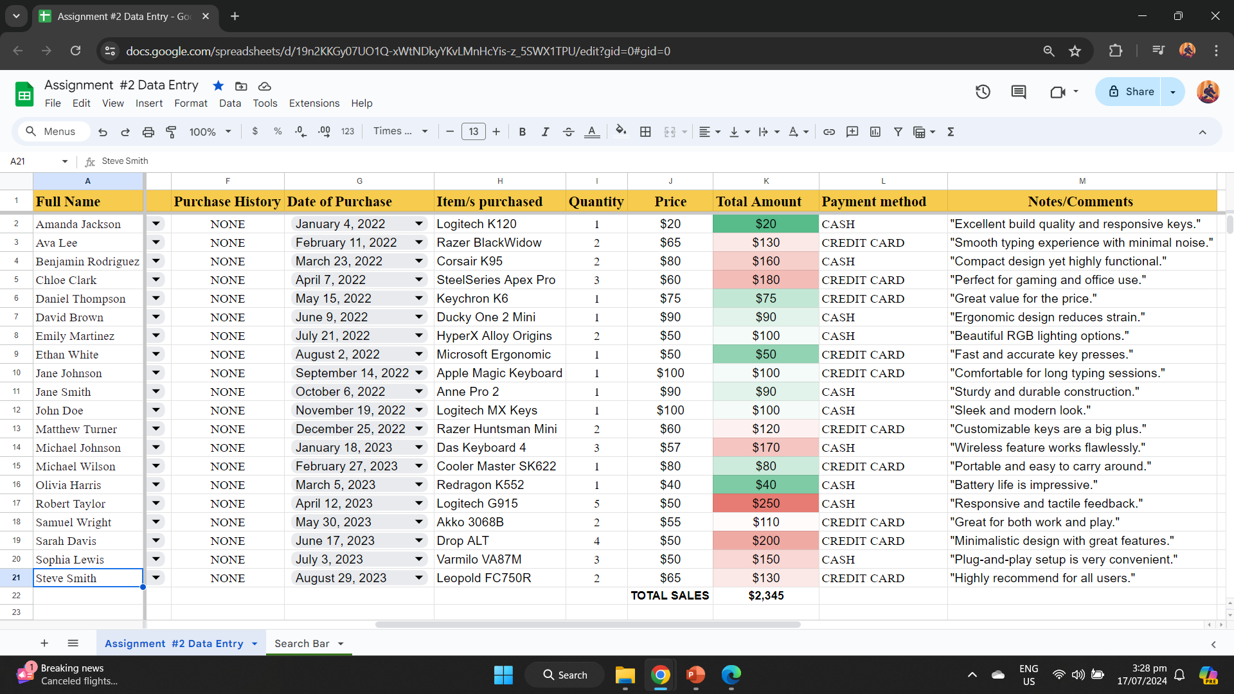
Task: Toggle italic text style
Action: [545, 132]
